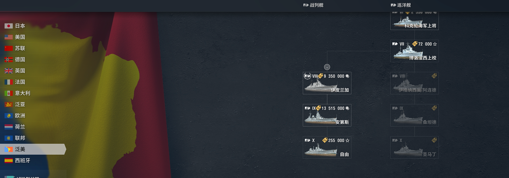Click the German flag icon
The width and height of the screenshot is (509, 178).
9,60
